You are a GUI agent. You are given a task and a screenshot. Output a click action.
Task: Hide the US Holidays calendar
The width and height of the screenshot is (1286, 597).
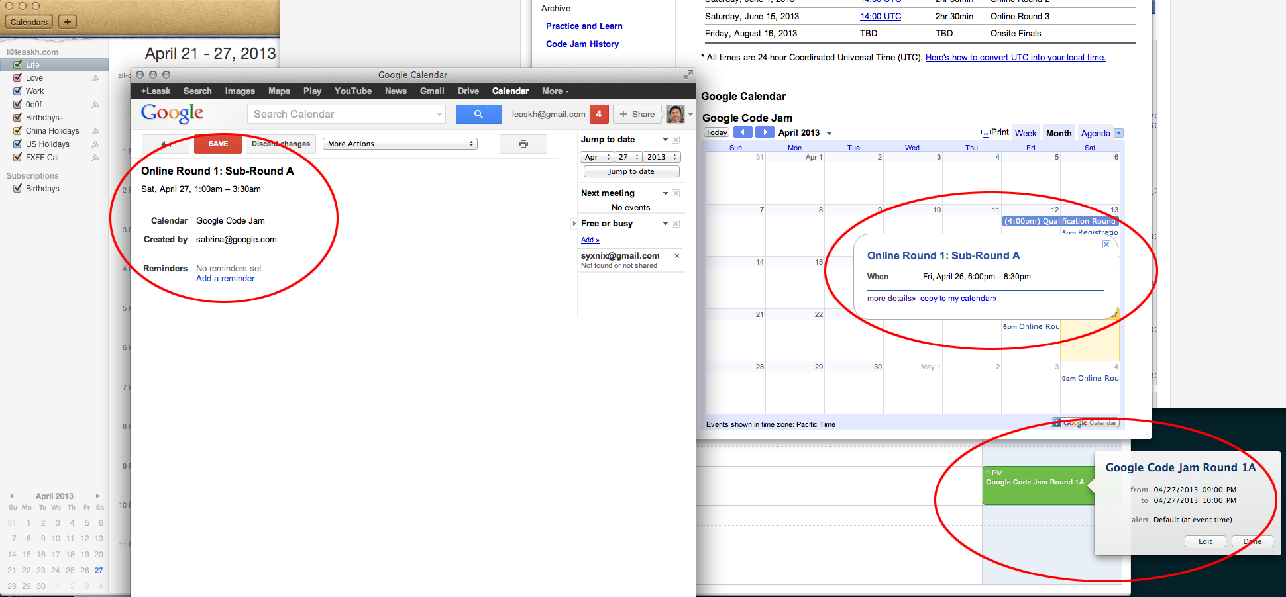point(18,144)
